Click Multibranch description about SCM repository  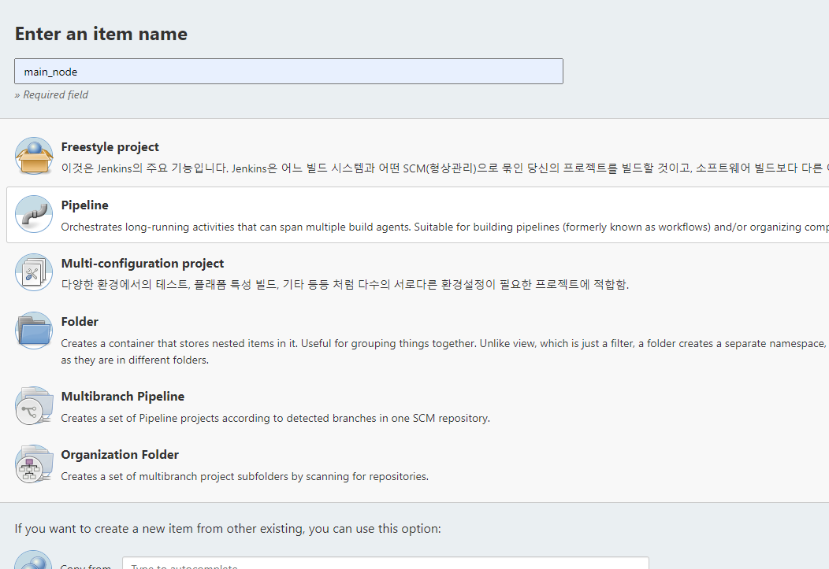pos(276,418)
